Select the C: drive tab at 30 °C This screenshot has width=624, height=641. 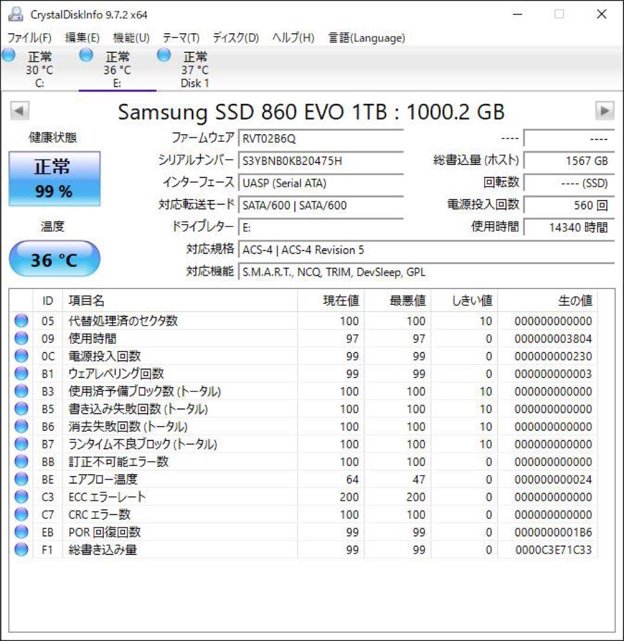coord(39,69)
